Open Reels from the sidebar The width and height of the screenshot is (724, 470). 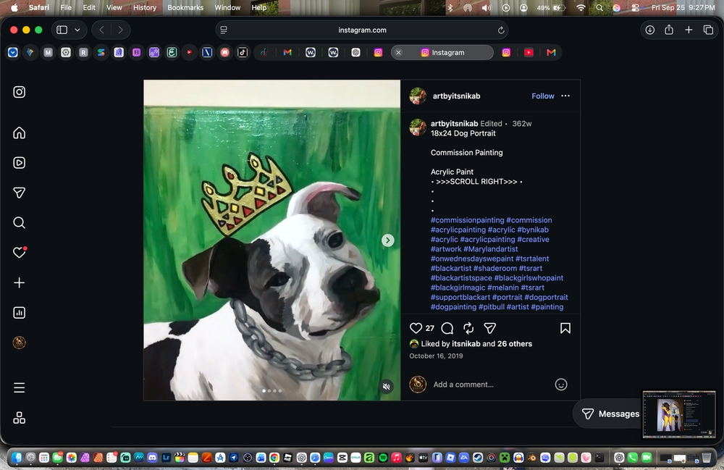19,162
